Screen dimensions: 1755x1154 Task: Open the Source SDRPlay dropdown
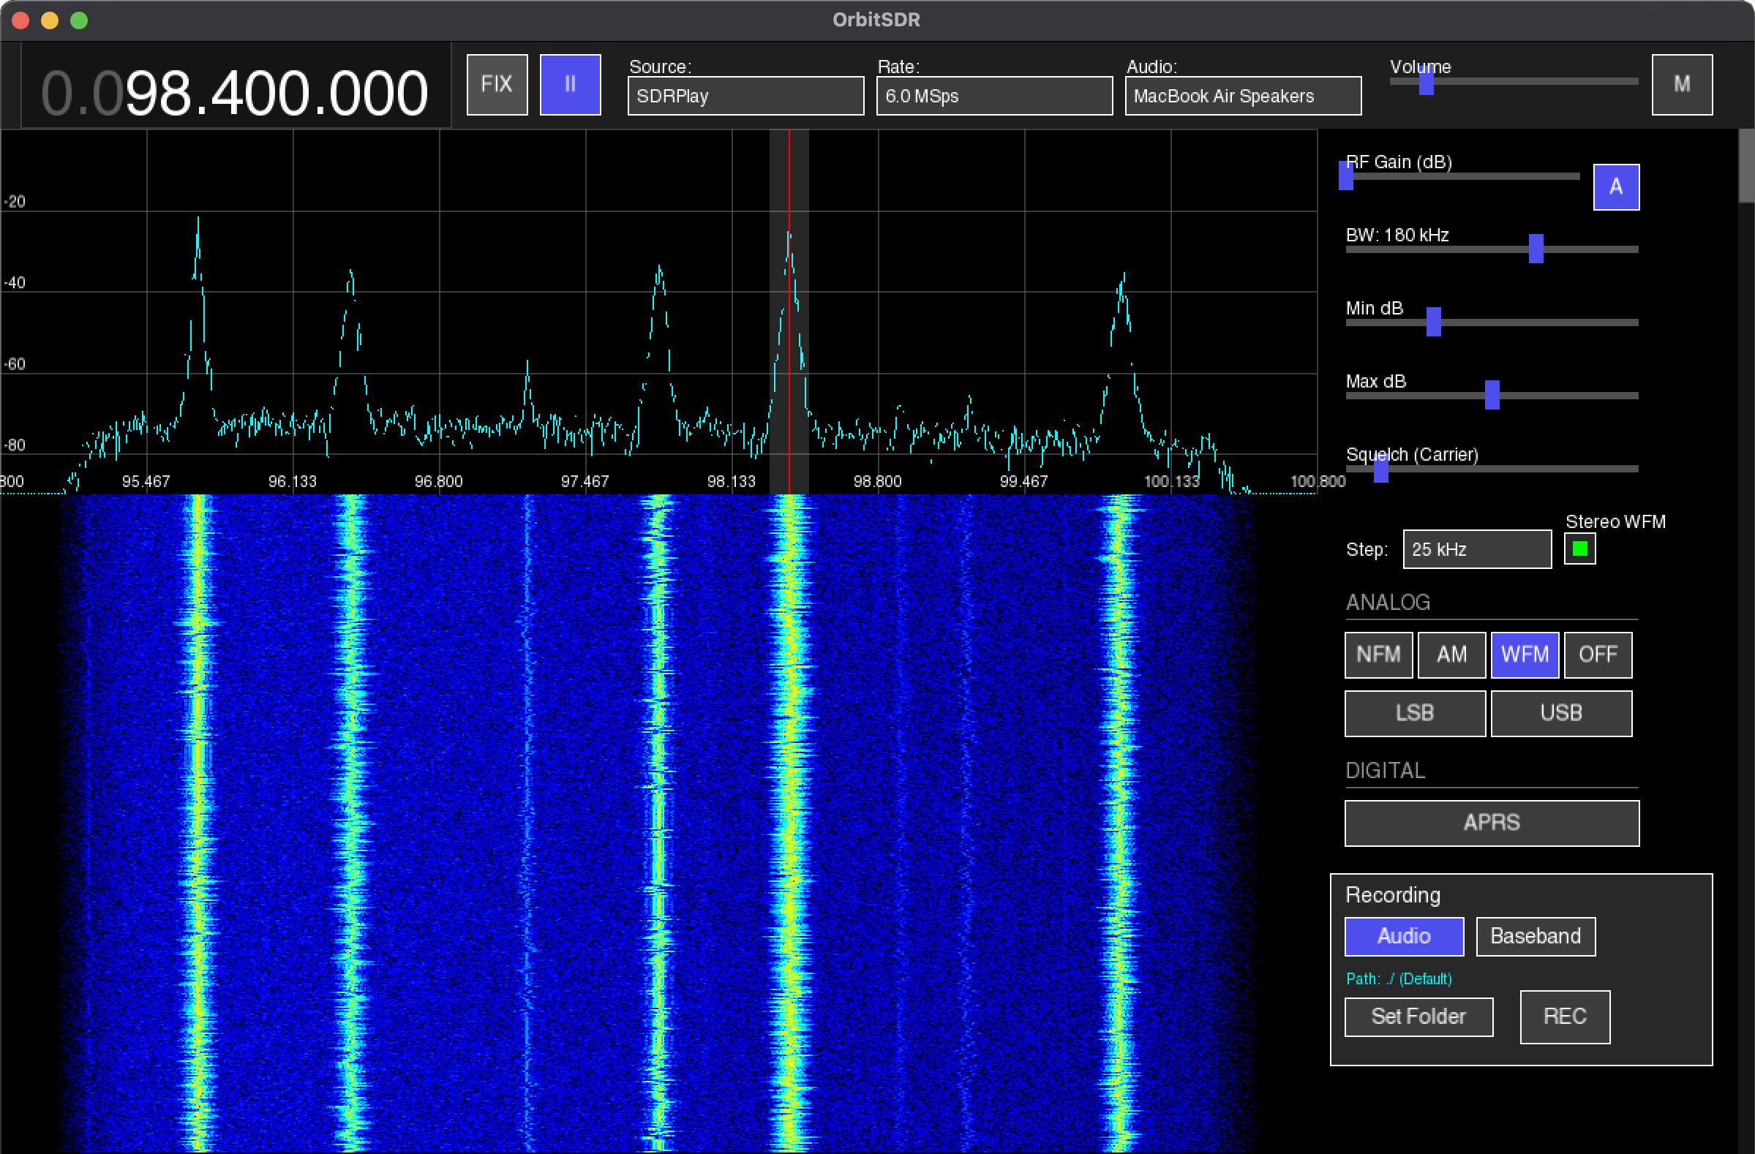point(745,96)
